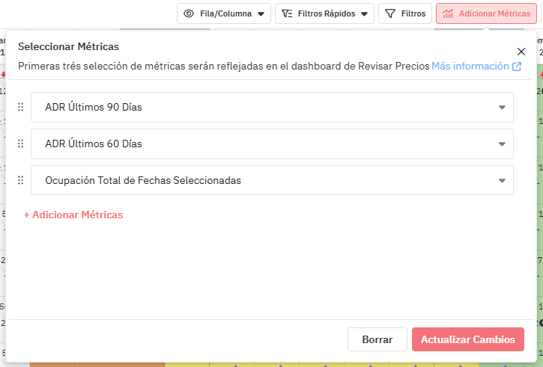The height and width of the screenshot is (367, 543).
Task: Open the Filtros toolbar menu
Action: click(405, 13)
